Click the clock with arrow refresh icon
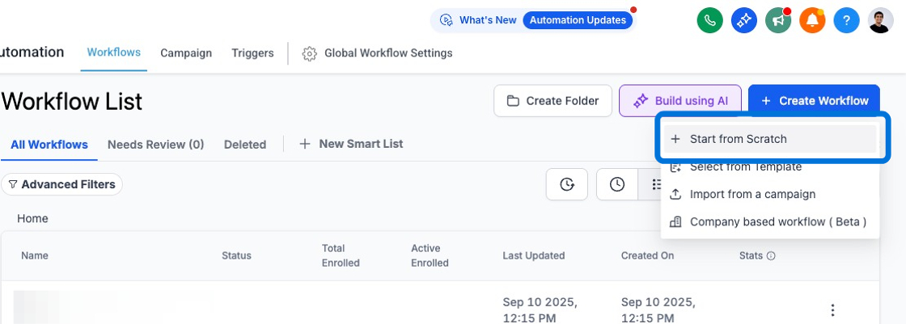This screenshot has height=324, width=906. (567, 184)
